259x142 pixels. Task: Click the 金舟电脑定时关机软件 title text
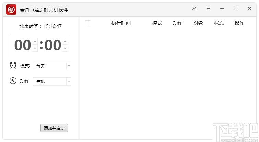[x=44, y=10]
